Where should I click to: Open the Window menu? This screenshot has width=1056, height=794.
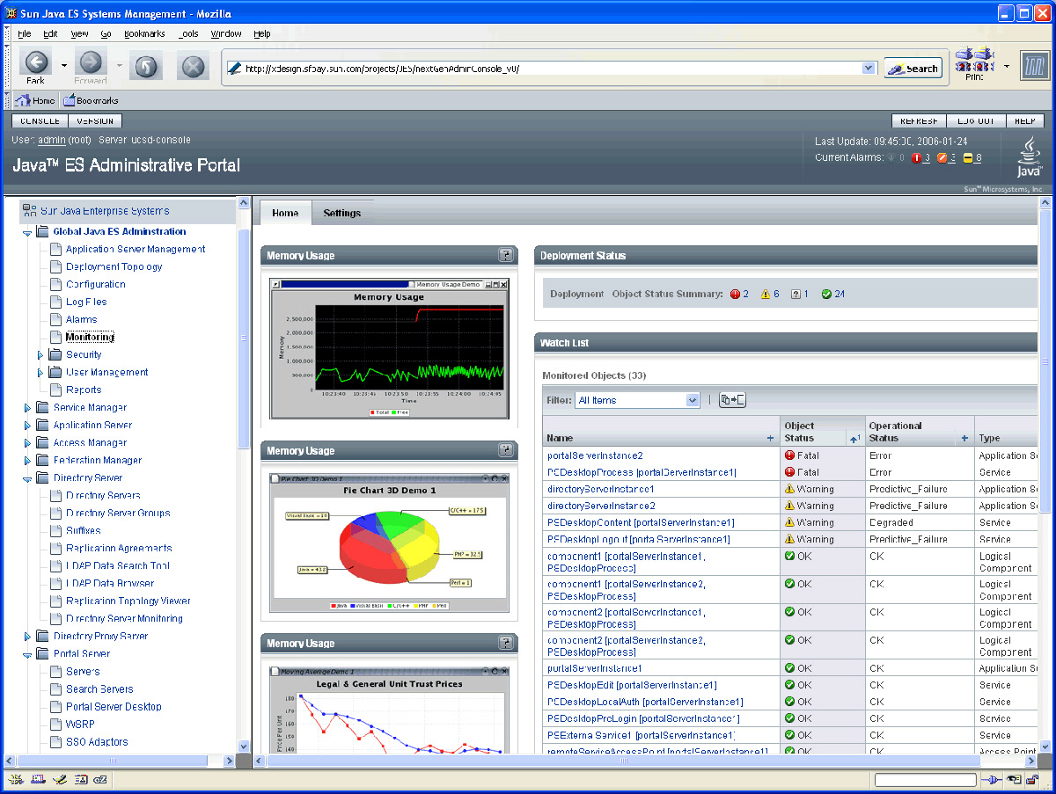tap(226, 33)
